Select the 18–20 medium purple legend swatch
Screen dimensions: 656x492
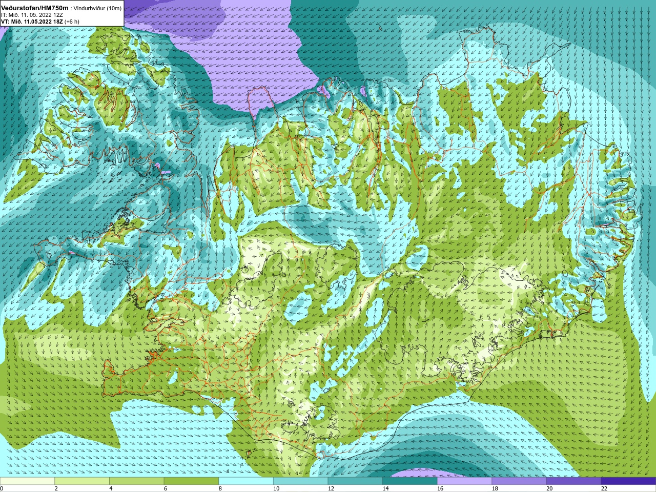(x=519, y=481)
